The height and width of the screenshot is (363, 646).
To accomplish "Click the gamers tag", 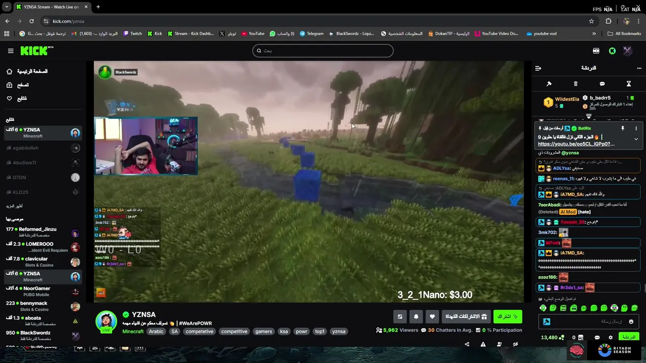I will click(x=263, y=332).
